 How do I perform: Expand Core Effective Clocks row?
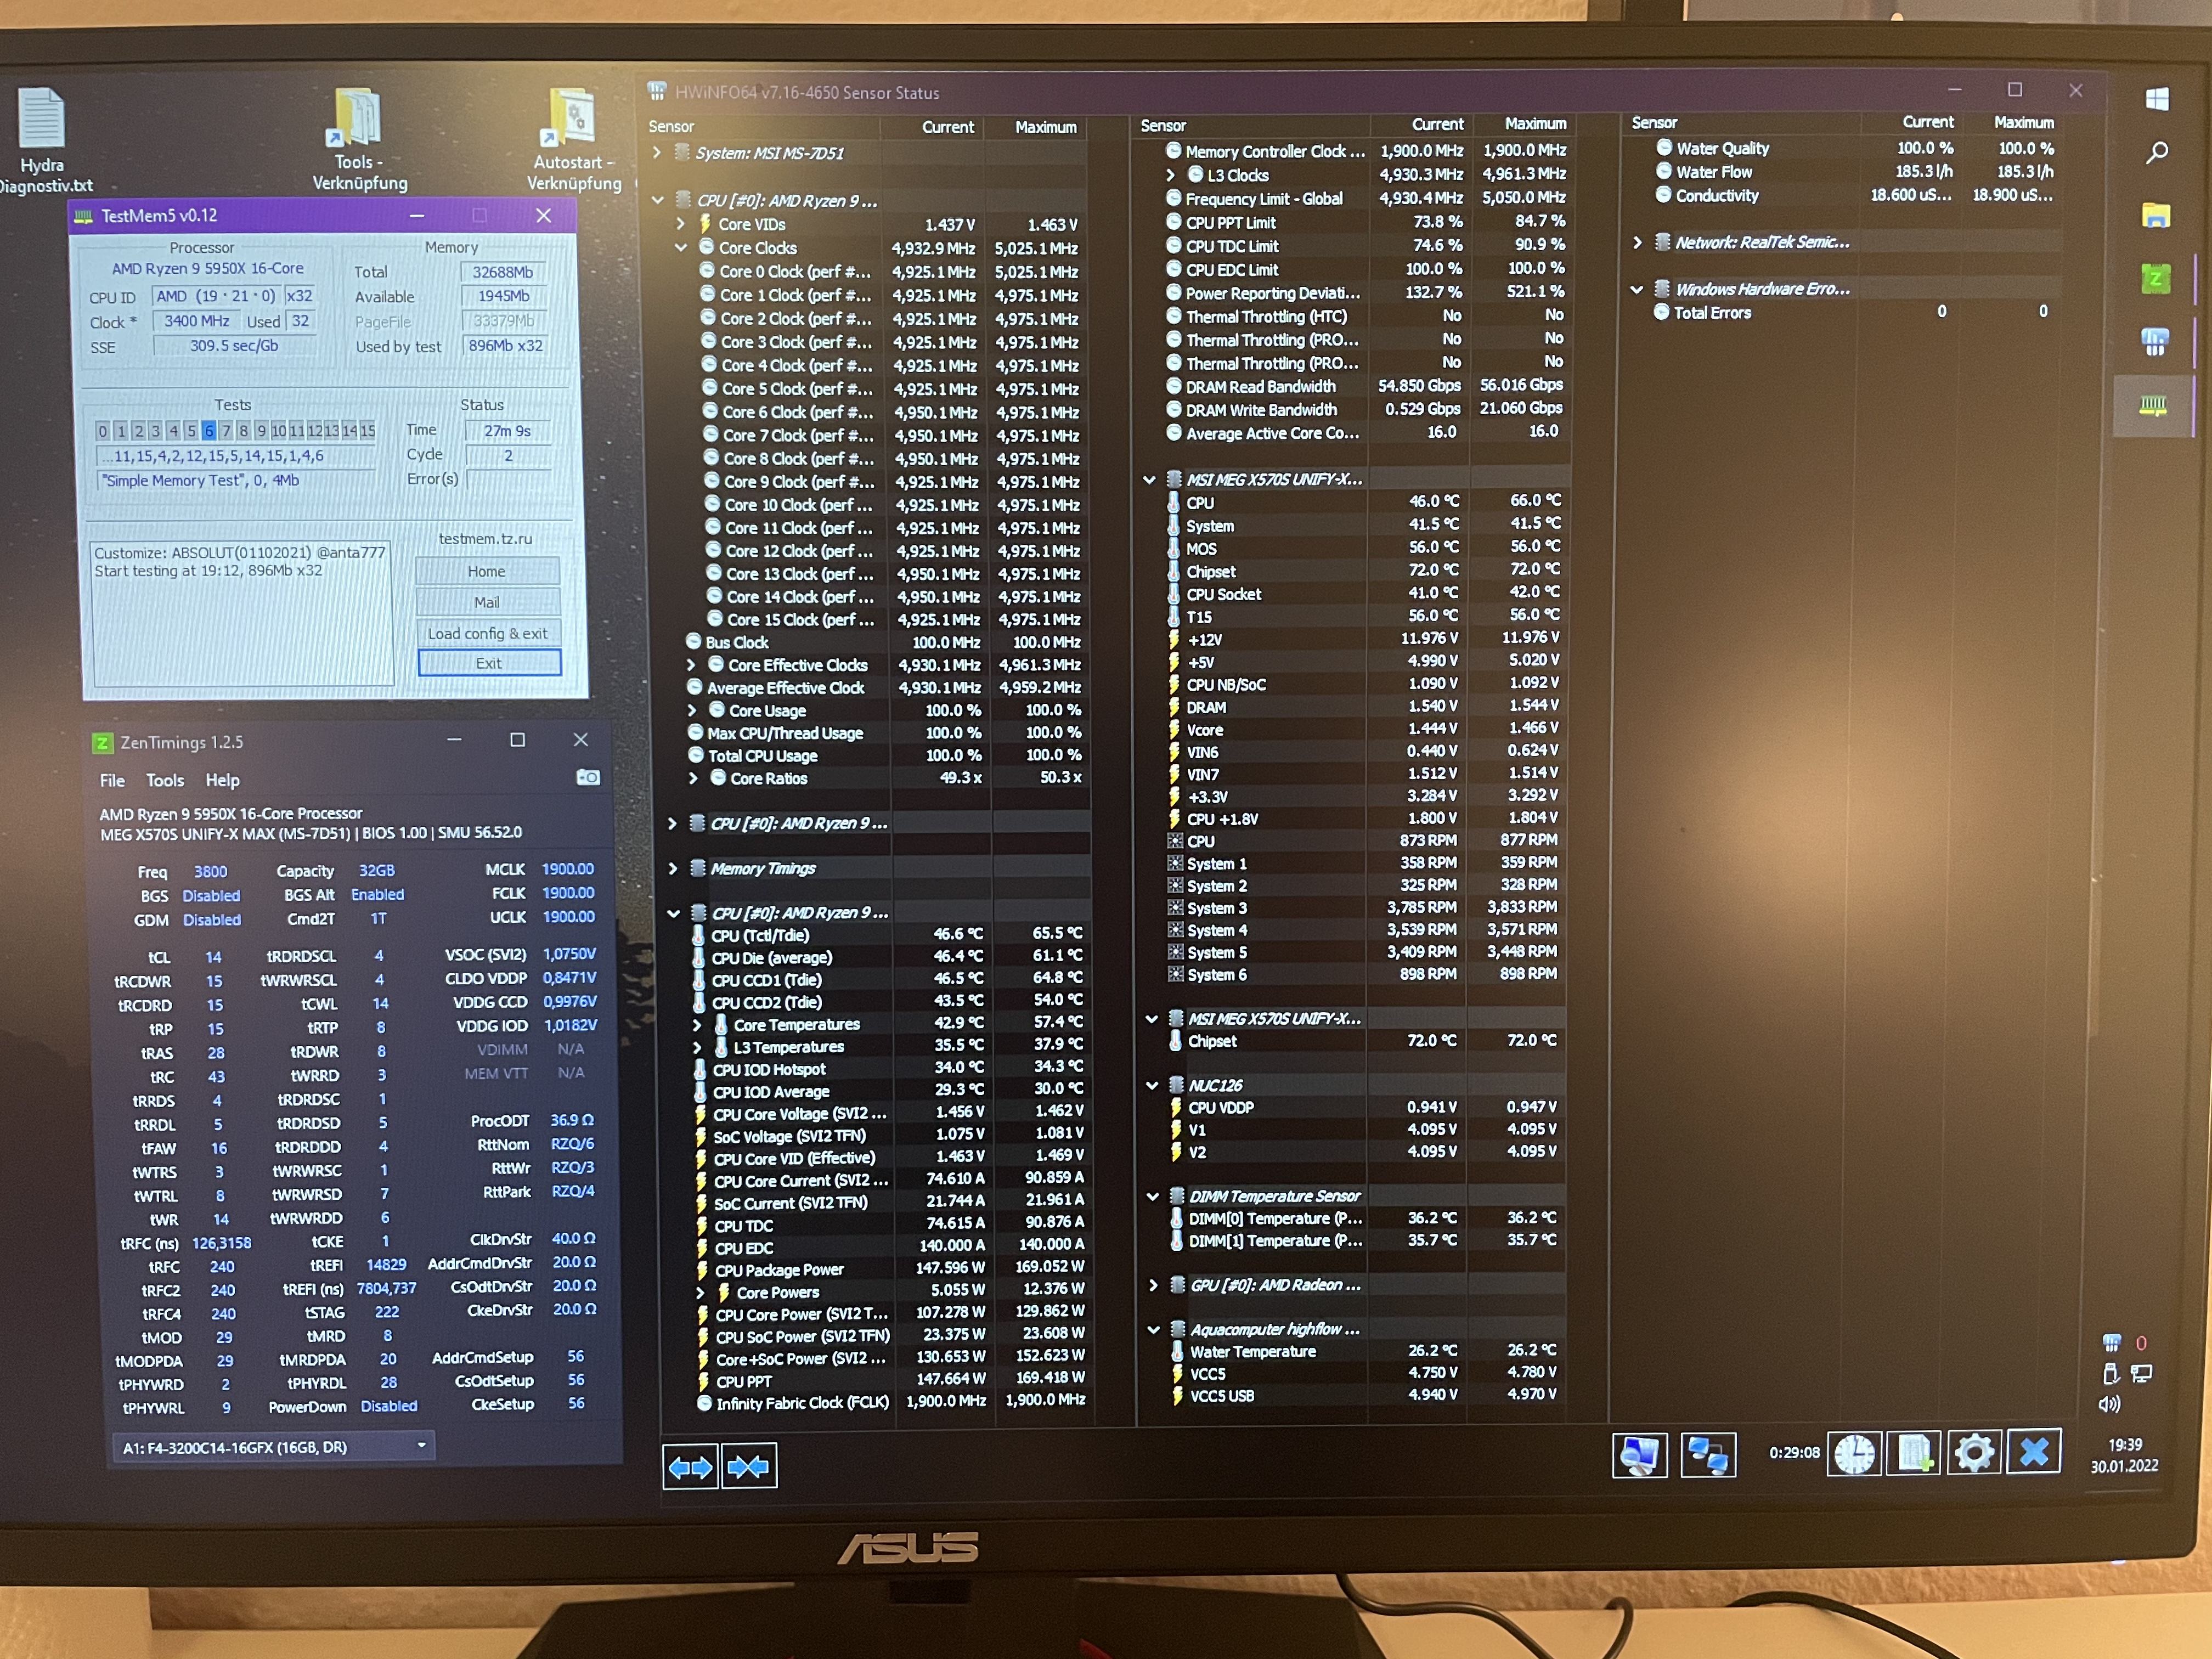691,664
